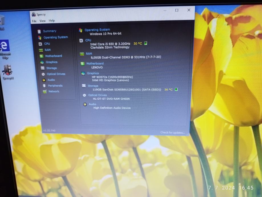Open Graphics section via monitor icon
Screen dimensions: 262x197
point(42,62)
